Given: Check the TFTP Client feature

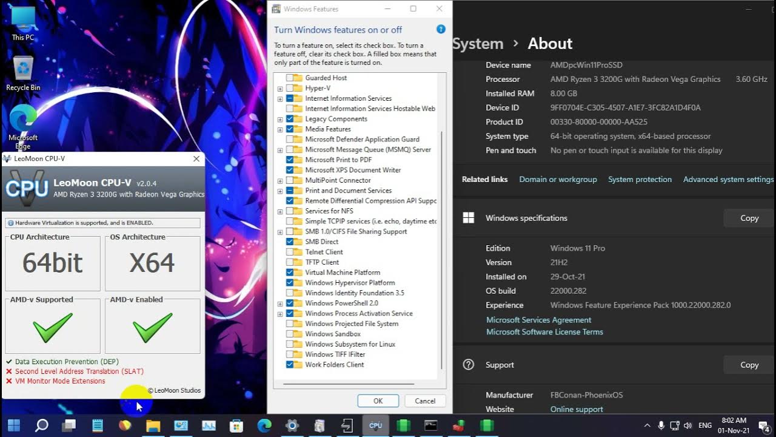Looking at the screenshot, I should click(x=290, y=262).
